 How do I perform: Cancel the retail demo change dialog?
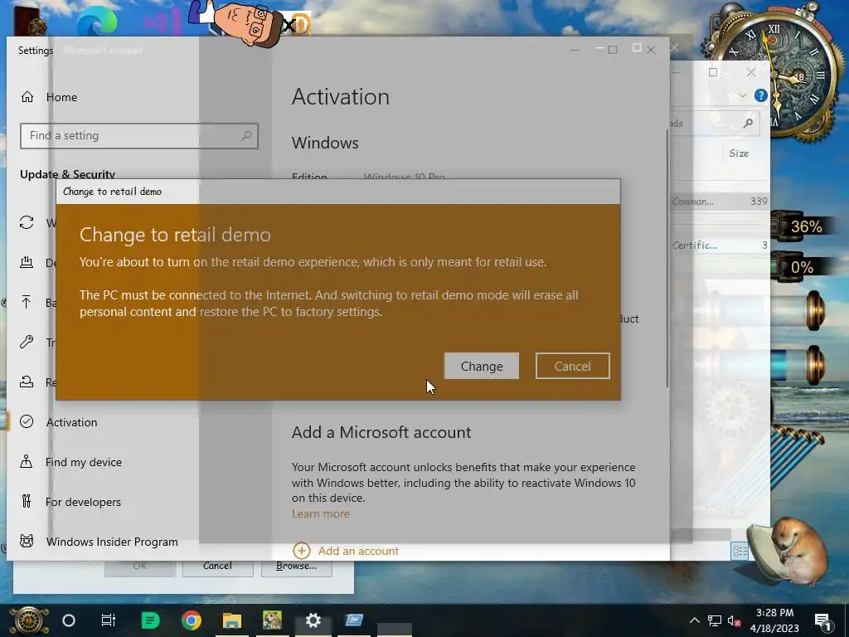point(572,366)
